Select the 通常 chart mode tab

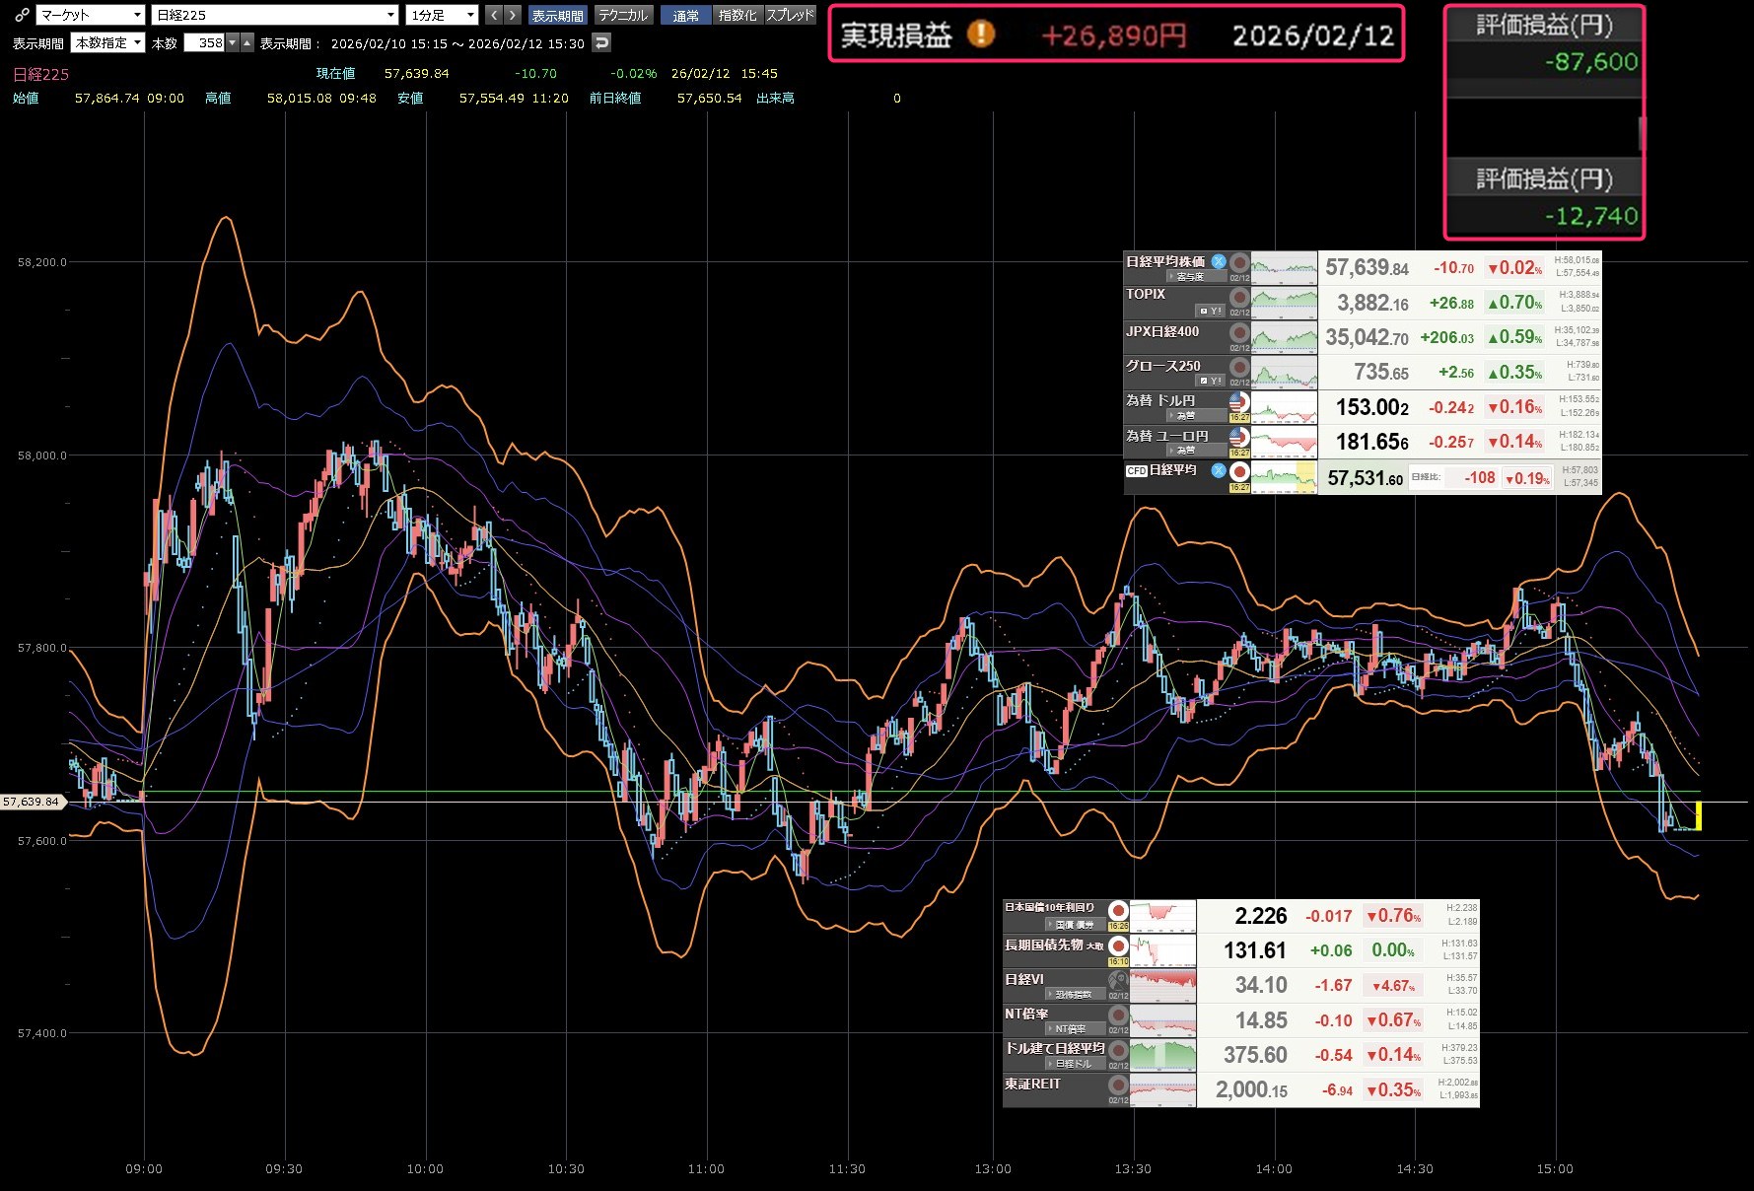click(685, 15)
